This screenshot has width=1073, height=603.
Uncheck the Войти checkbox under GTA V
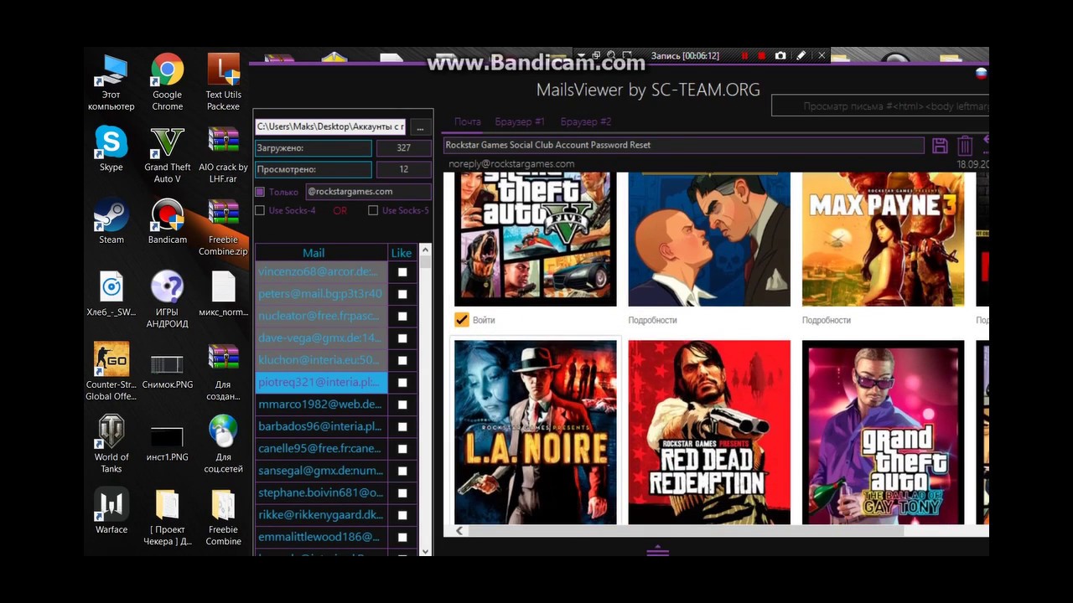(x=461, y=320)
